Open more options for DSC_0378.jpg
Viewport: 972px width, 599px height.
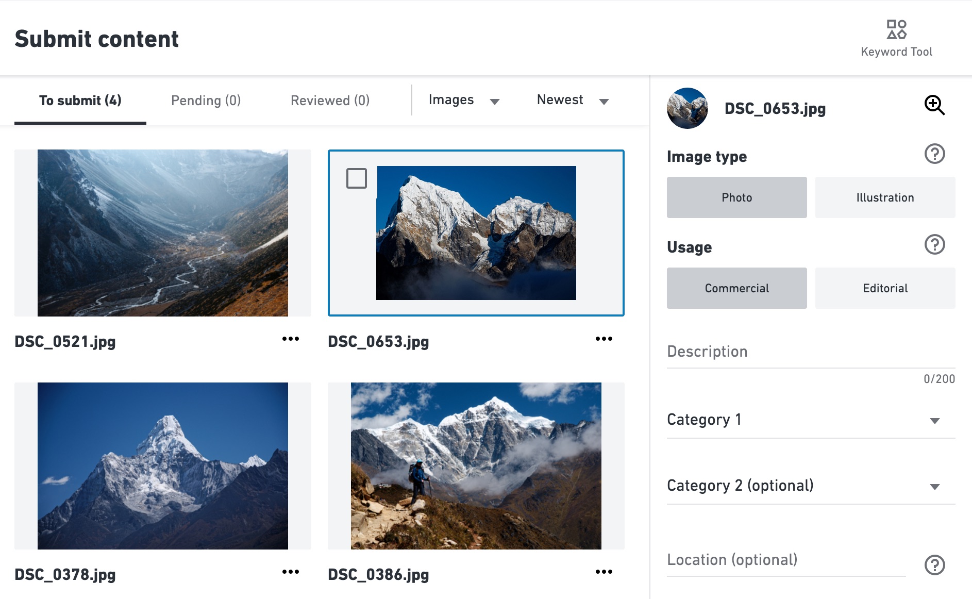click(291, 572)
